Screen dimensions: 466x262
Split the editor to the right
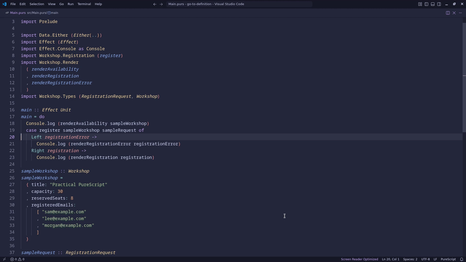point(448,13)
